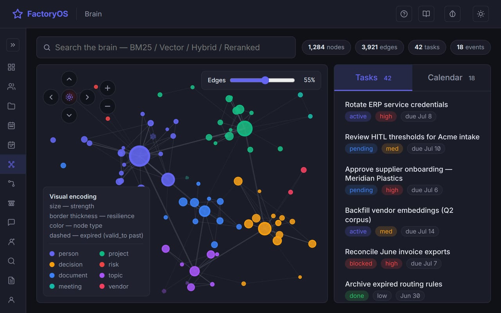
Task: Open the magnifier search icon in sidebar
Action: 11,261
